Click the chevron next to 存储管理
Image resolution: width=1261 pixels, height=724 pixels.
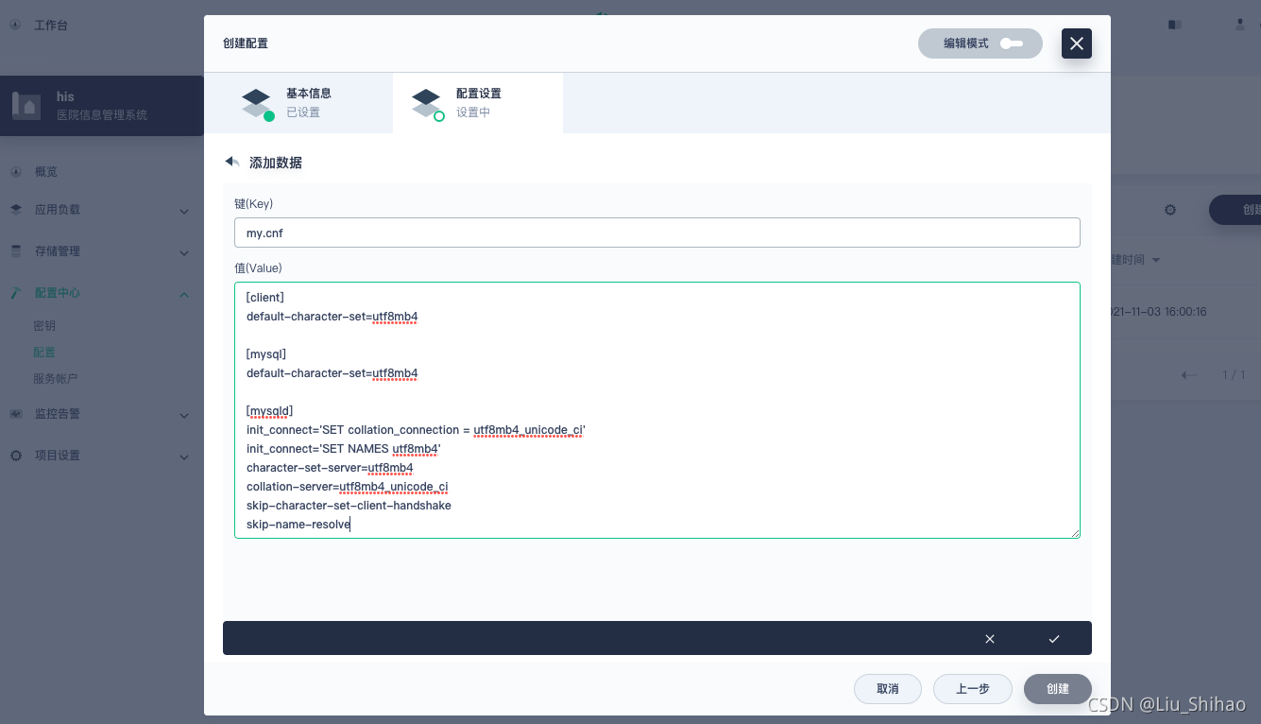click(x=184, y=252)
